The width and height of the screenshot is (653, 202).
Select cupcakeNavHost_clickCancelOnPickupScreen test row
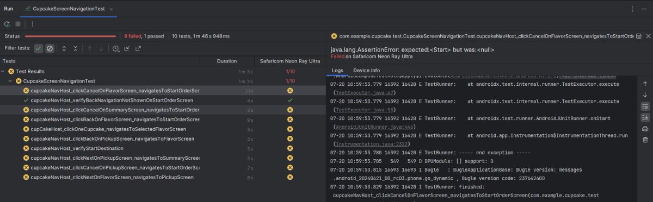click(163, 168)
